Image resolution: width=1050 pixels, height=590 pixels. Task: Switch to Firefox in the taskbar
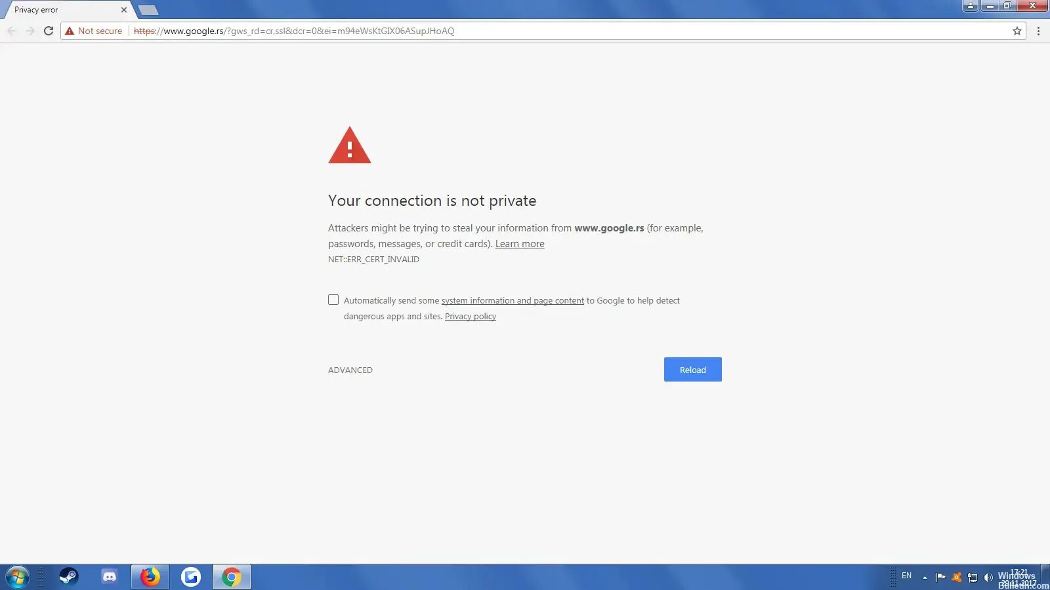[x=150, y=577]
